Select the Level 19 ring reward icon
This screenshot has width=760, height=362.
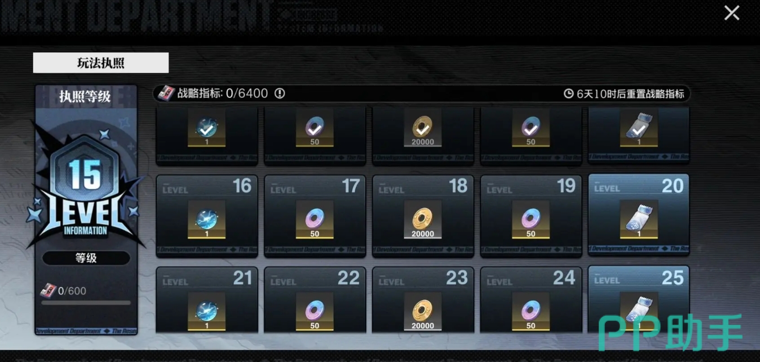pyautogui.click(x=531, y=219)
